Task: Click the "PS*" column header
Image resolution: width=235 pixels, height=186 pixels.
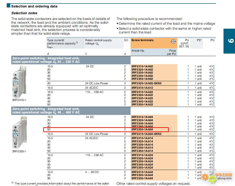Action: point(199,40)
